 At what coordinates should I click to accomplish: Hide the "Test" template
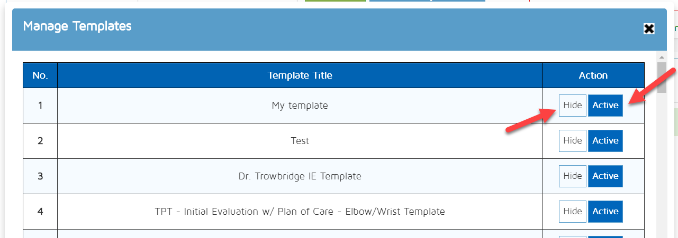click(572, 141)
